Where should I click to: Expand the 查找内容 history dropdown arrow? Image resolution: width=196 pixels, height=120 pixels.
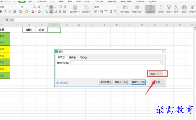[161, 63]
